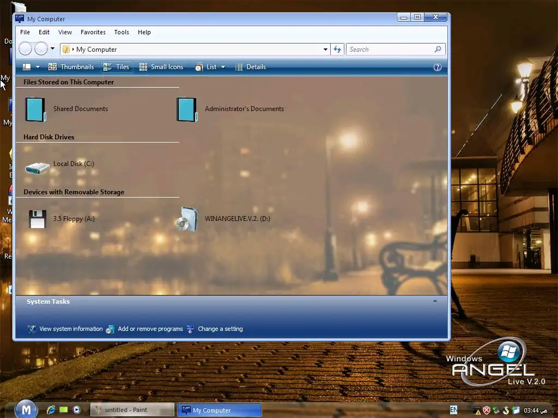The image size is (558, 418).
Task: Click the My Computer title bar icon
Action: click(x=20, y=19)
